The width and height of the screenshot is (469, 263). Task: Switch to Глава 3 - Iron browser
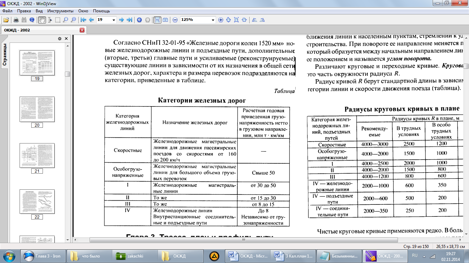click(x=43, y=256)
